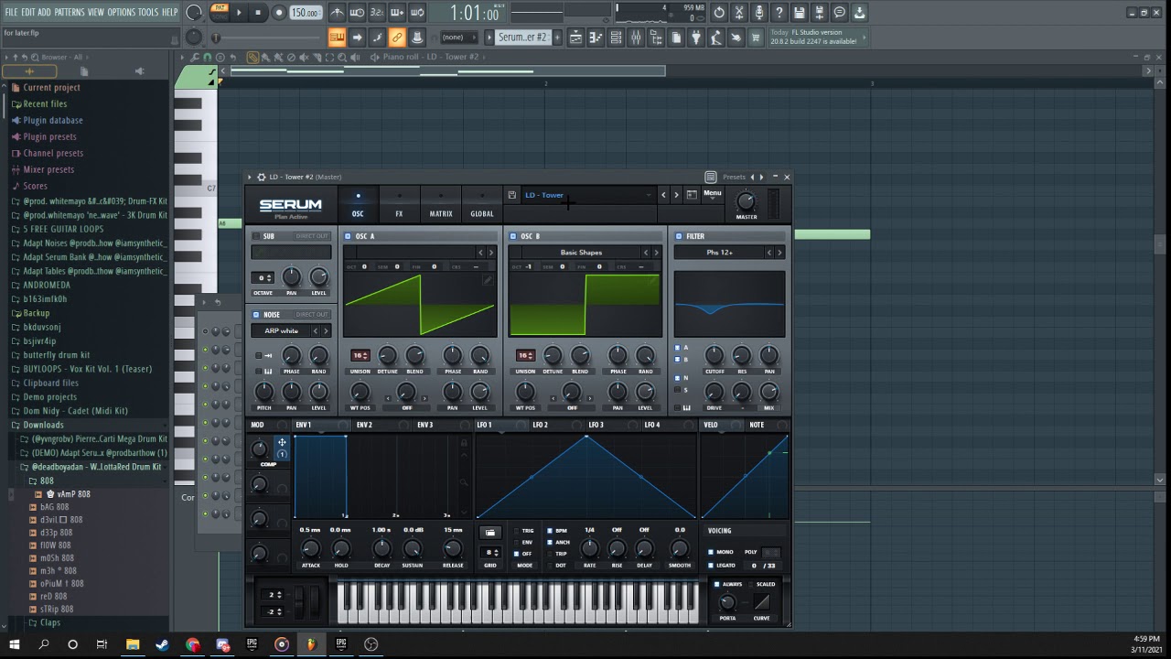Open the OSC B Basic Shapes wavetable selector

(x=581, y=252)
